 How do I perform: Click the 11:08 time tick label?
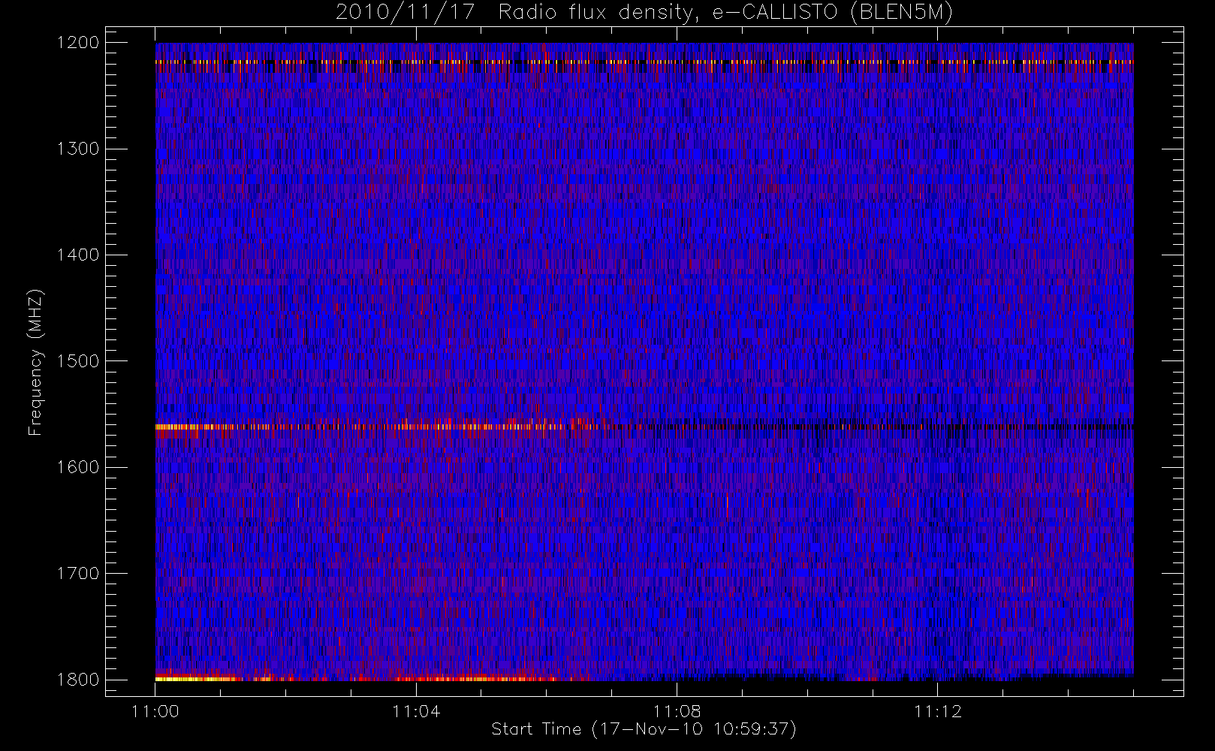point(677,711)
